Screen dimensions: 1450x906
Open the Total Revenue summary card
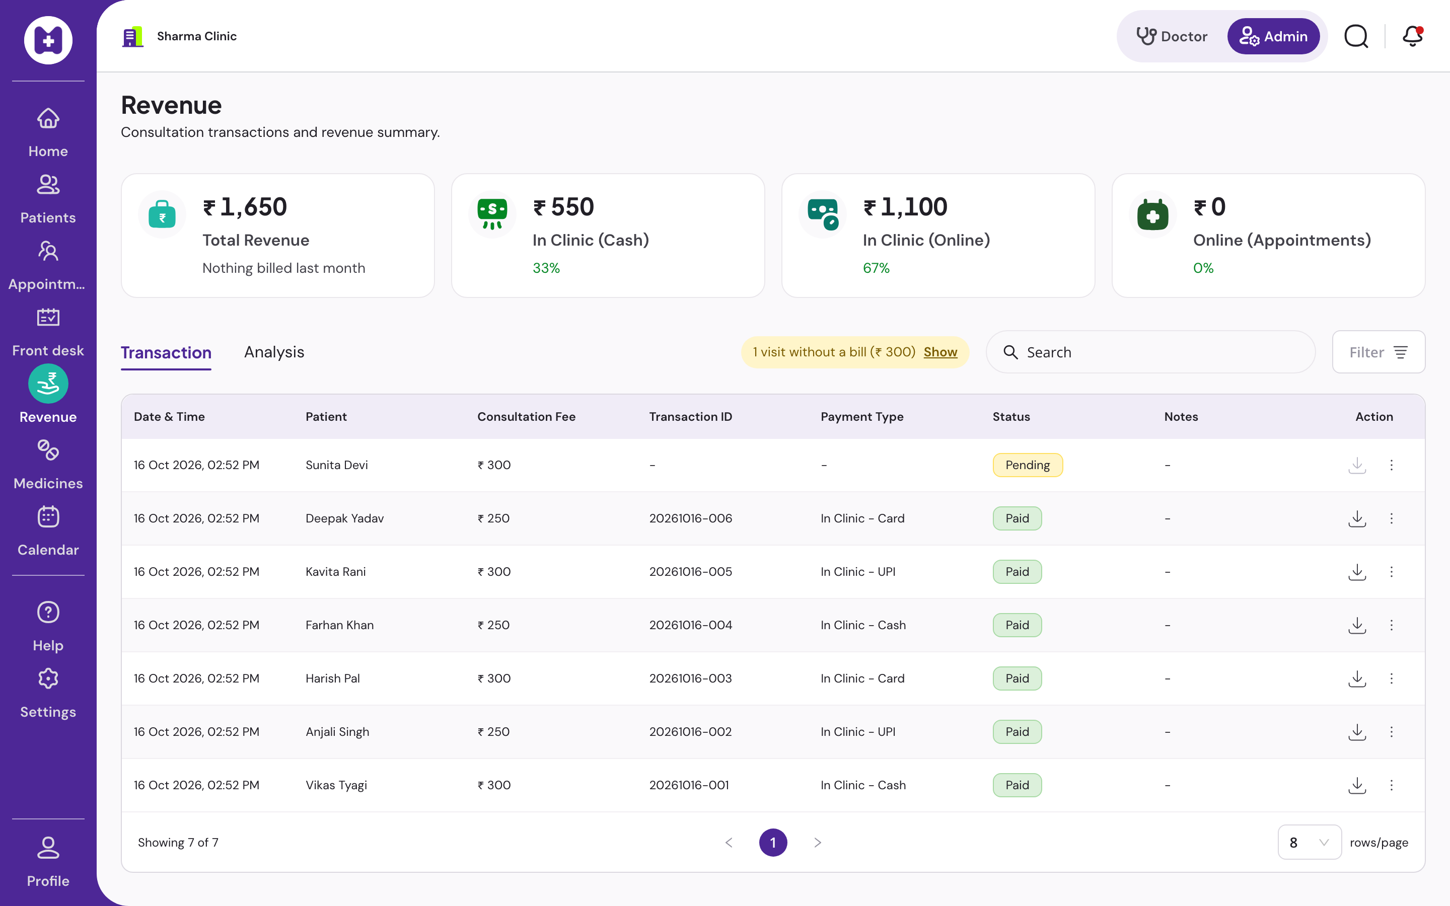277,236
